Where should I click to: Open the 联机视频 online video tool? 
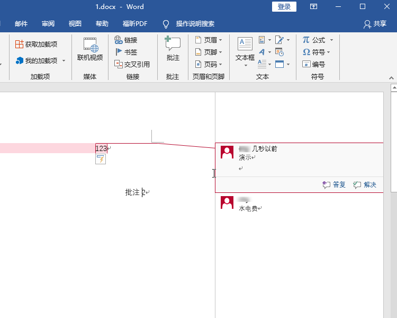pos(90,49)
